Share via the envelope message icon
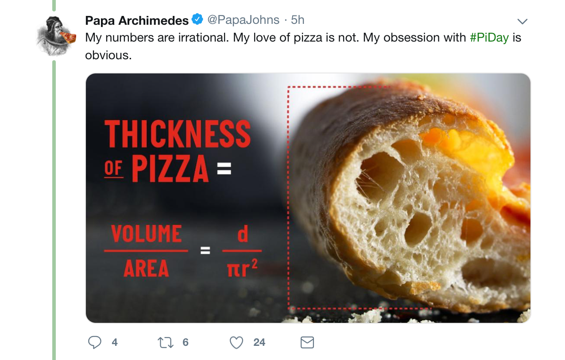565x360 pixels. [x=307, y=342]
